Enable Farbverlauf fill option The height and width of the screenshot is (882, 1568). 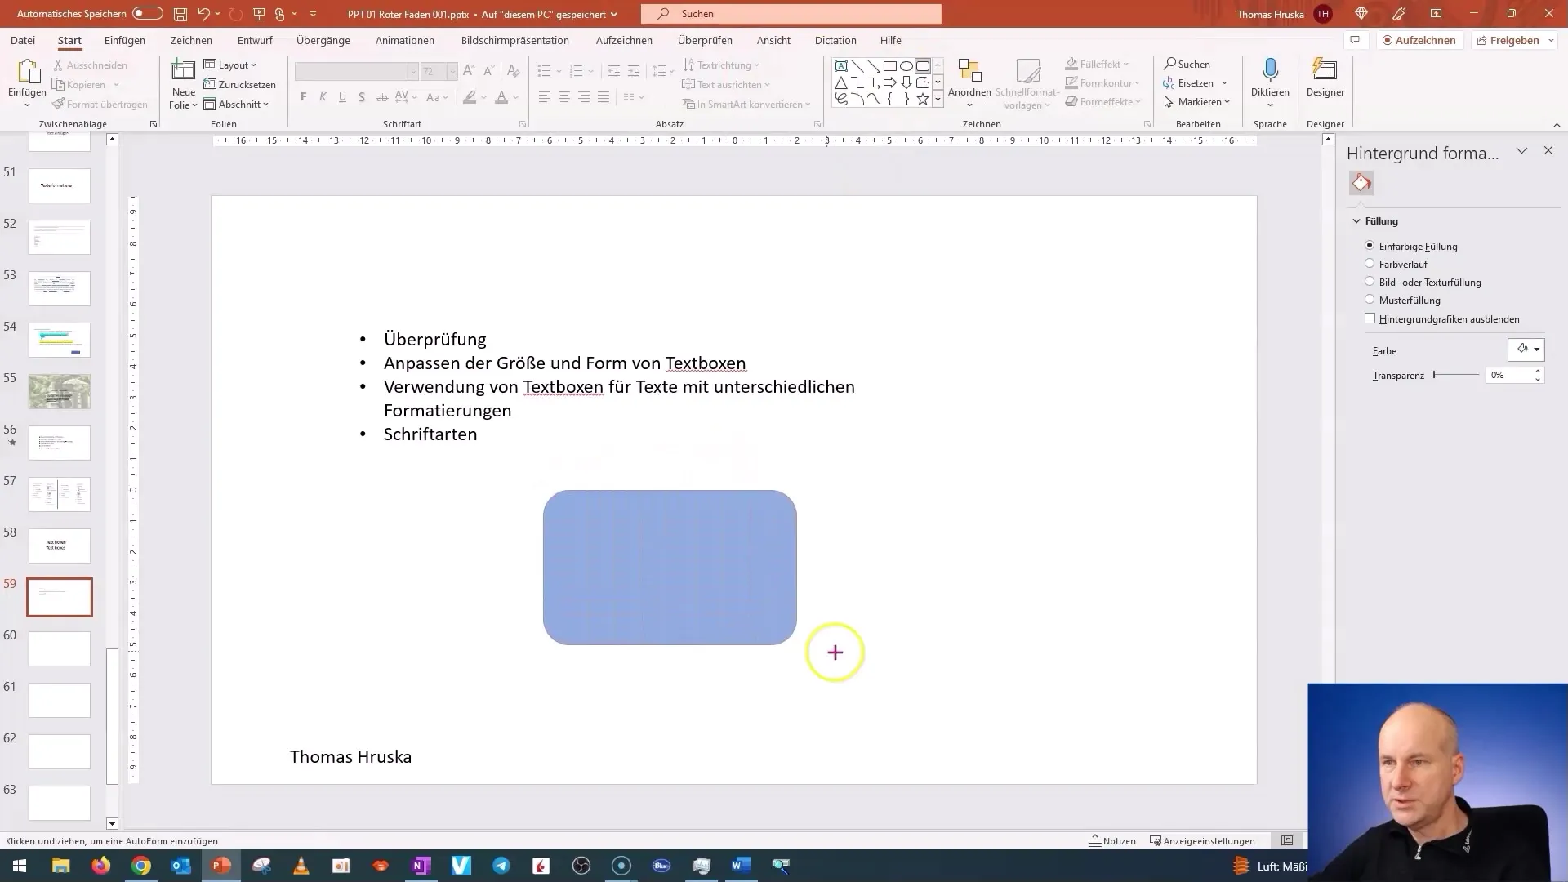[x=1369, y=264]
